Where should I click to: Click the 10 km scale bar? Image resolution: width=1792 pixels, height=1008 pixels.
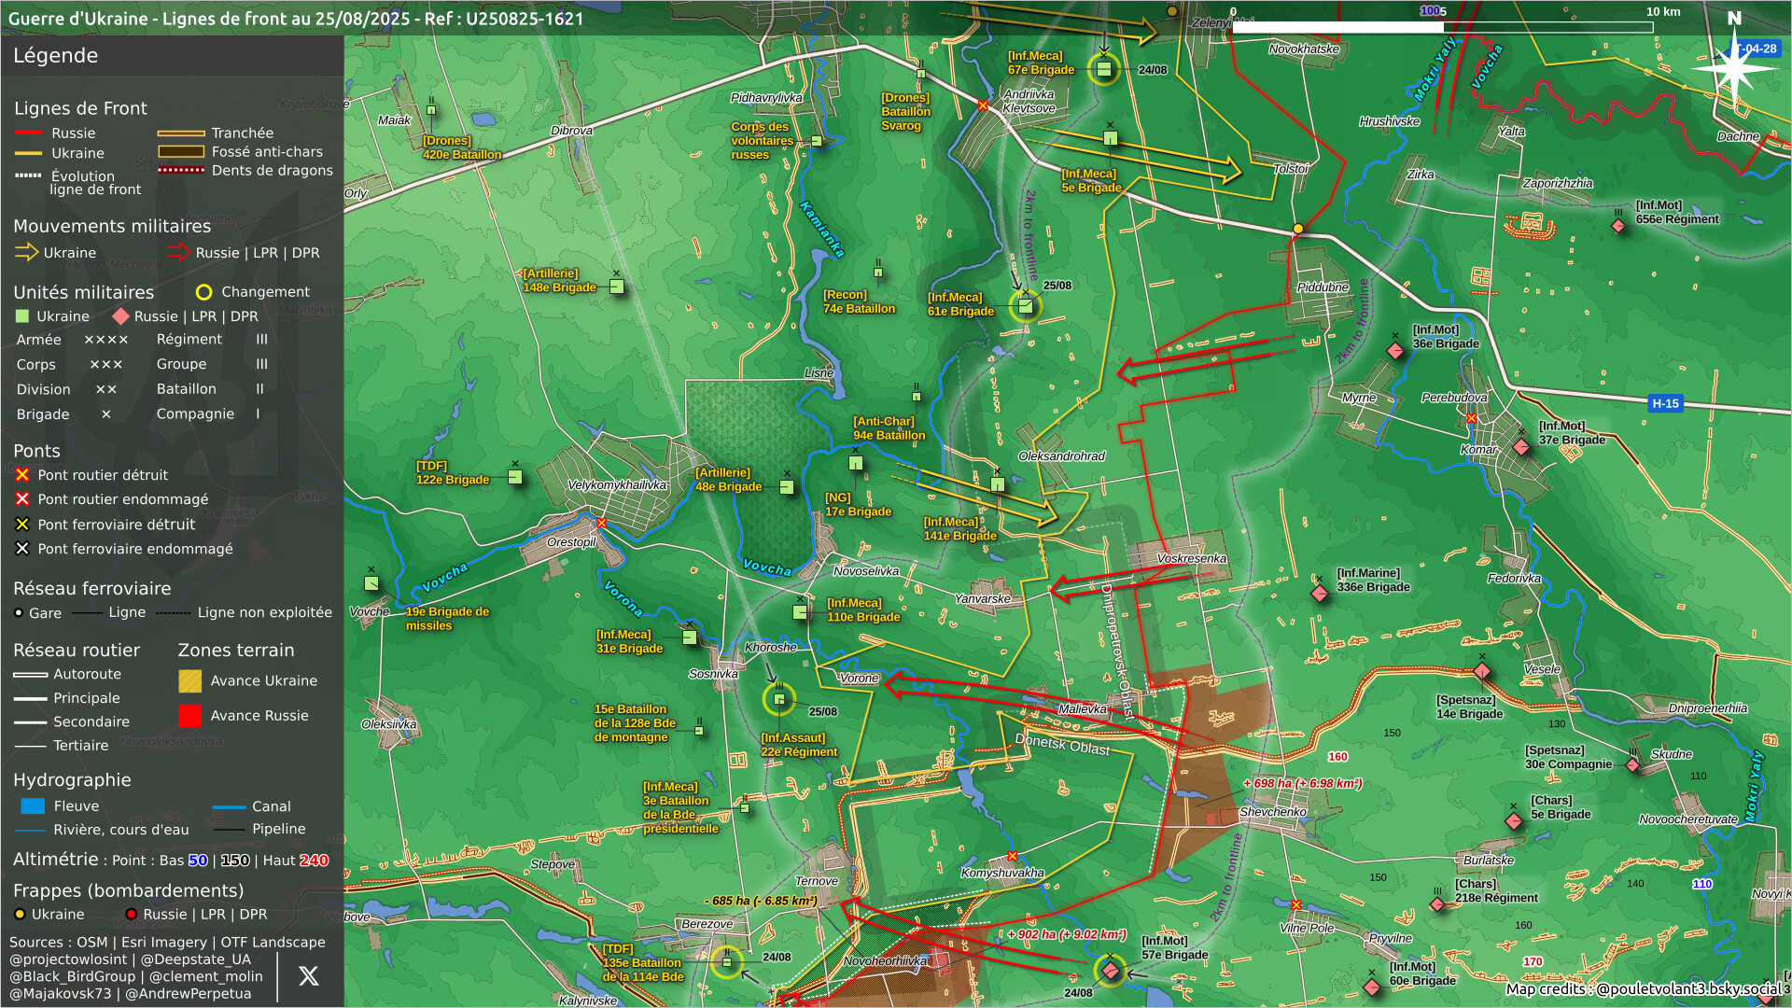[x=1442, y=27]
